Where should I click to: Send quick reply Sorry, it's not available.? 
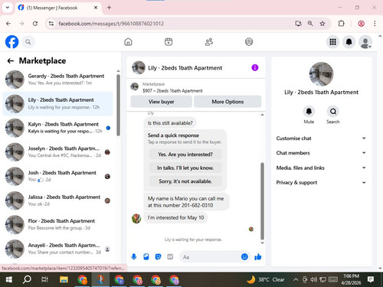point(185,181)
